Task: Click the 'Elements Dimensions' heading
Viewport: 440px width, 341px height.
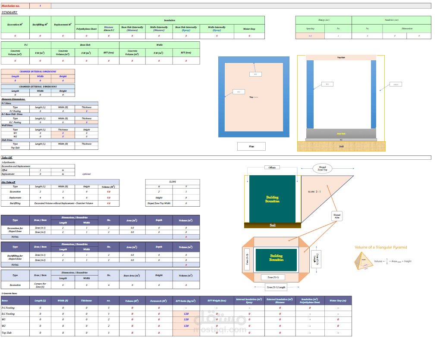Action: (13, 99)
